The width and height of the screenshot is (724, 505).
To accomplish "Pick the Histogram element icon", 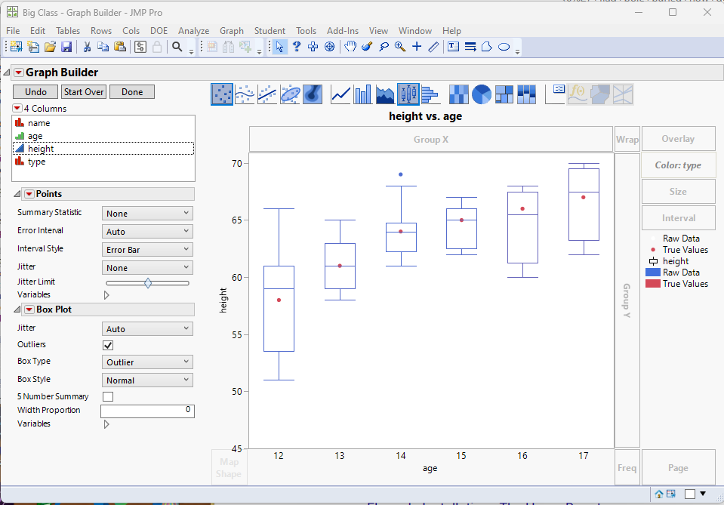I will click(x=430, y=94).
